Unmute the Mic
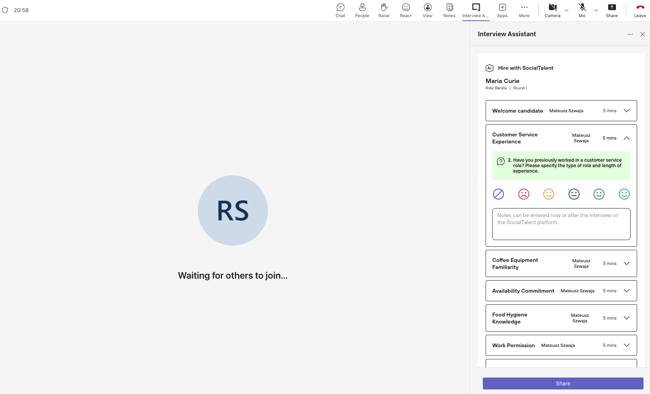650x394 pixels. [x=582, y=11]
